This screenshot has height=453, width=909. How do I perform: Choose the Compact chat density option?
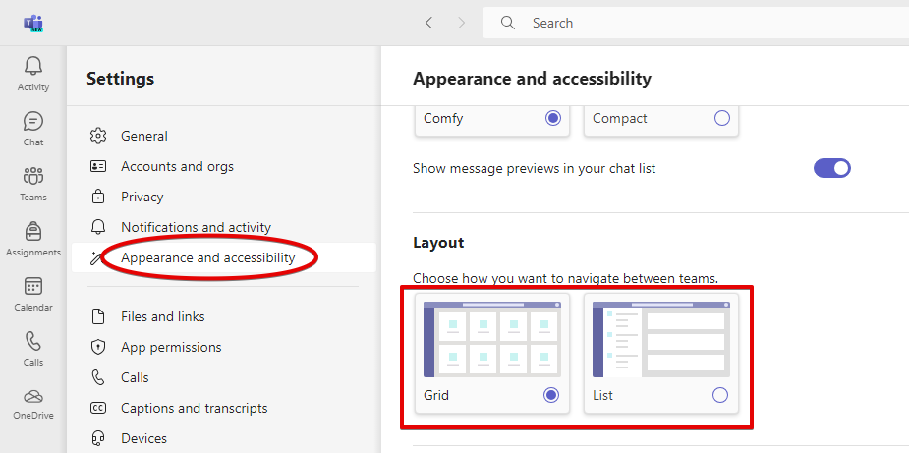pyautogui.click(x=721, y=118)
